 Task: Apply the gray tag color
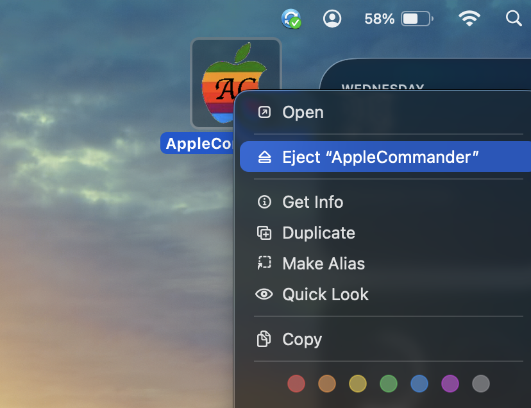[481, 384]
